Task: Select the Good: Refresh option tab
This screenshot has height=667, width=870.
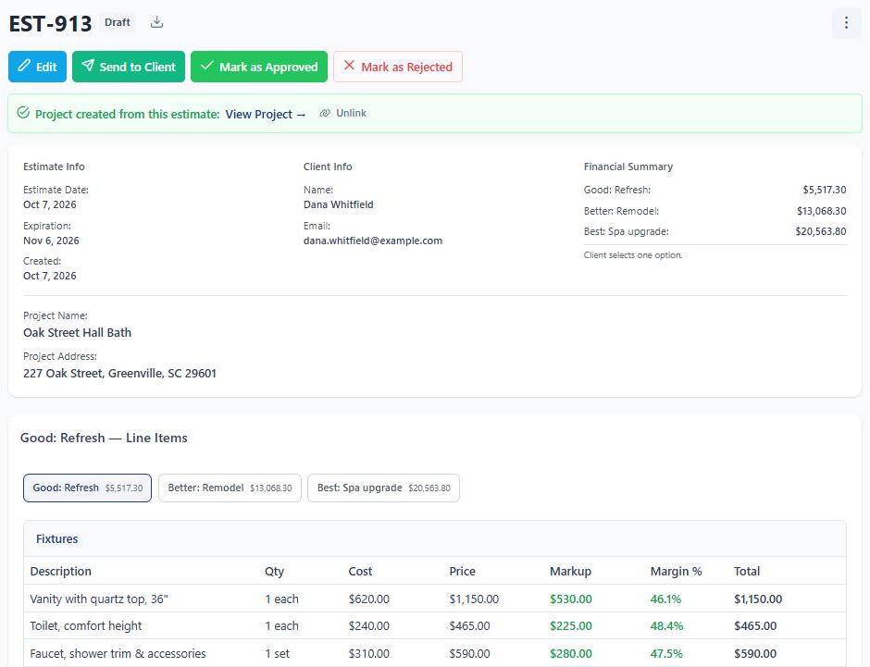Action: click(87, 488)
